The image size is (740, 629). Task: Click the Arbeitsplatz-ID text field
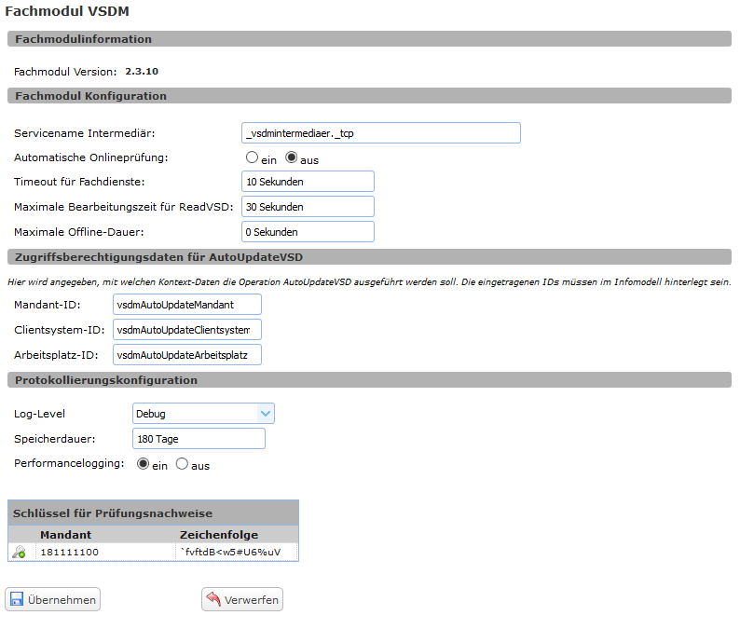click(x=186, y=354)
